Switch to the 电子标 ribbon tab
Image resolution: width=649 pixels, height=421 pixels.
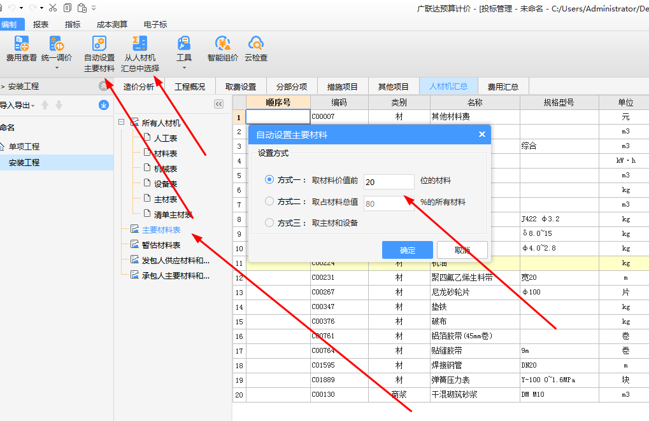click(x=155, y=24)
